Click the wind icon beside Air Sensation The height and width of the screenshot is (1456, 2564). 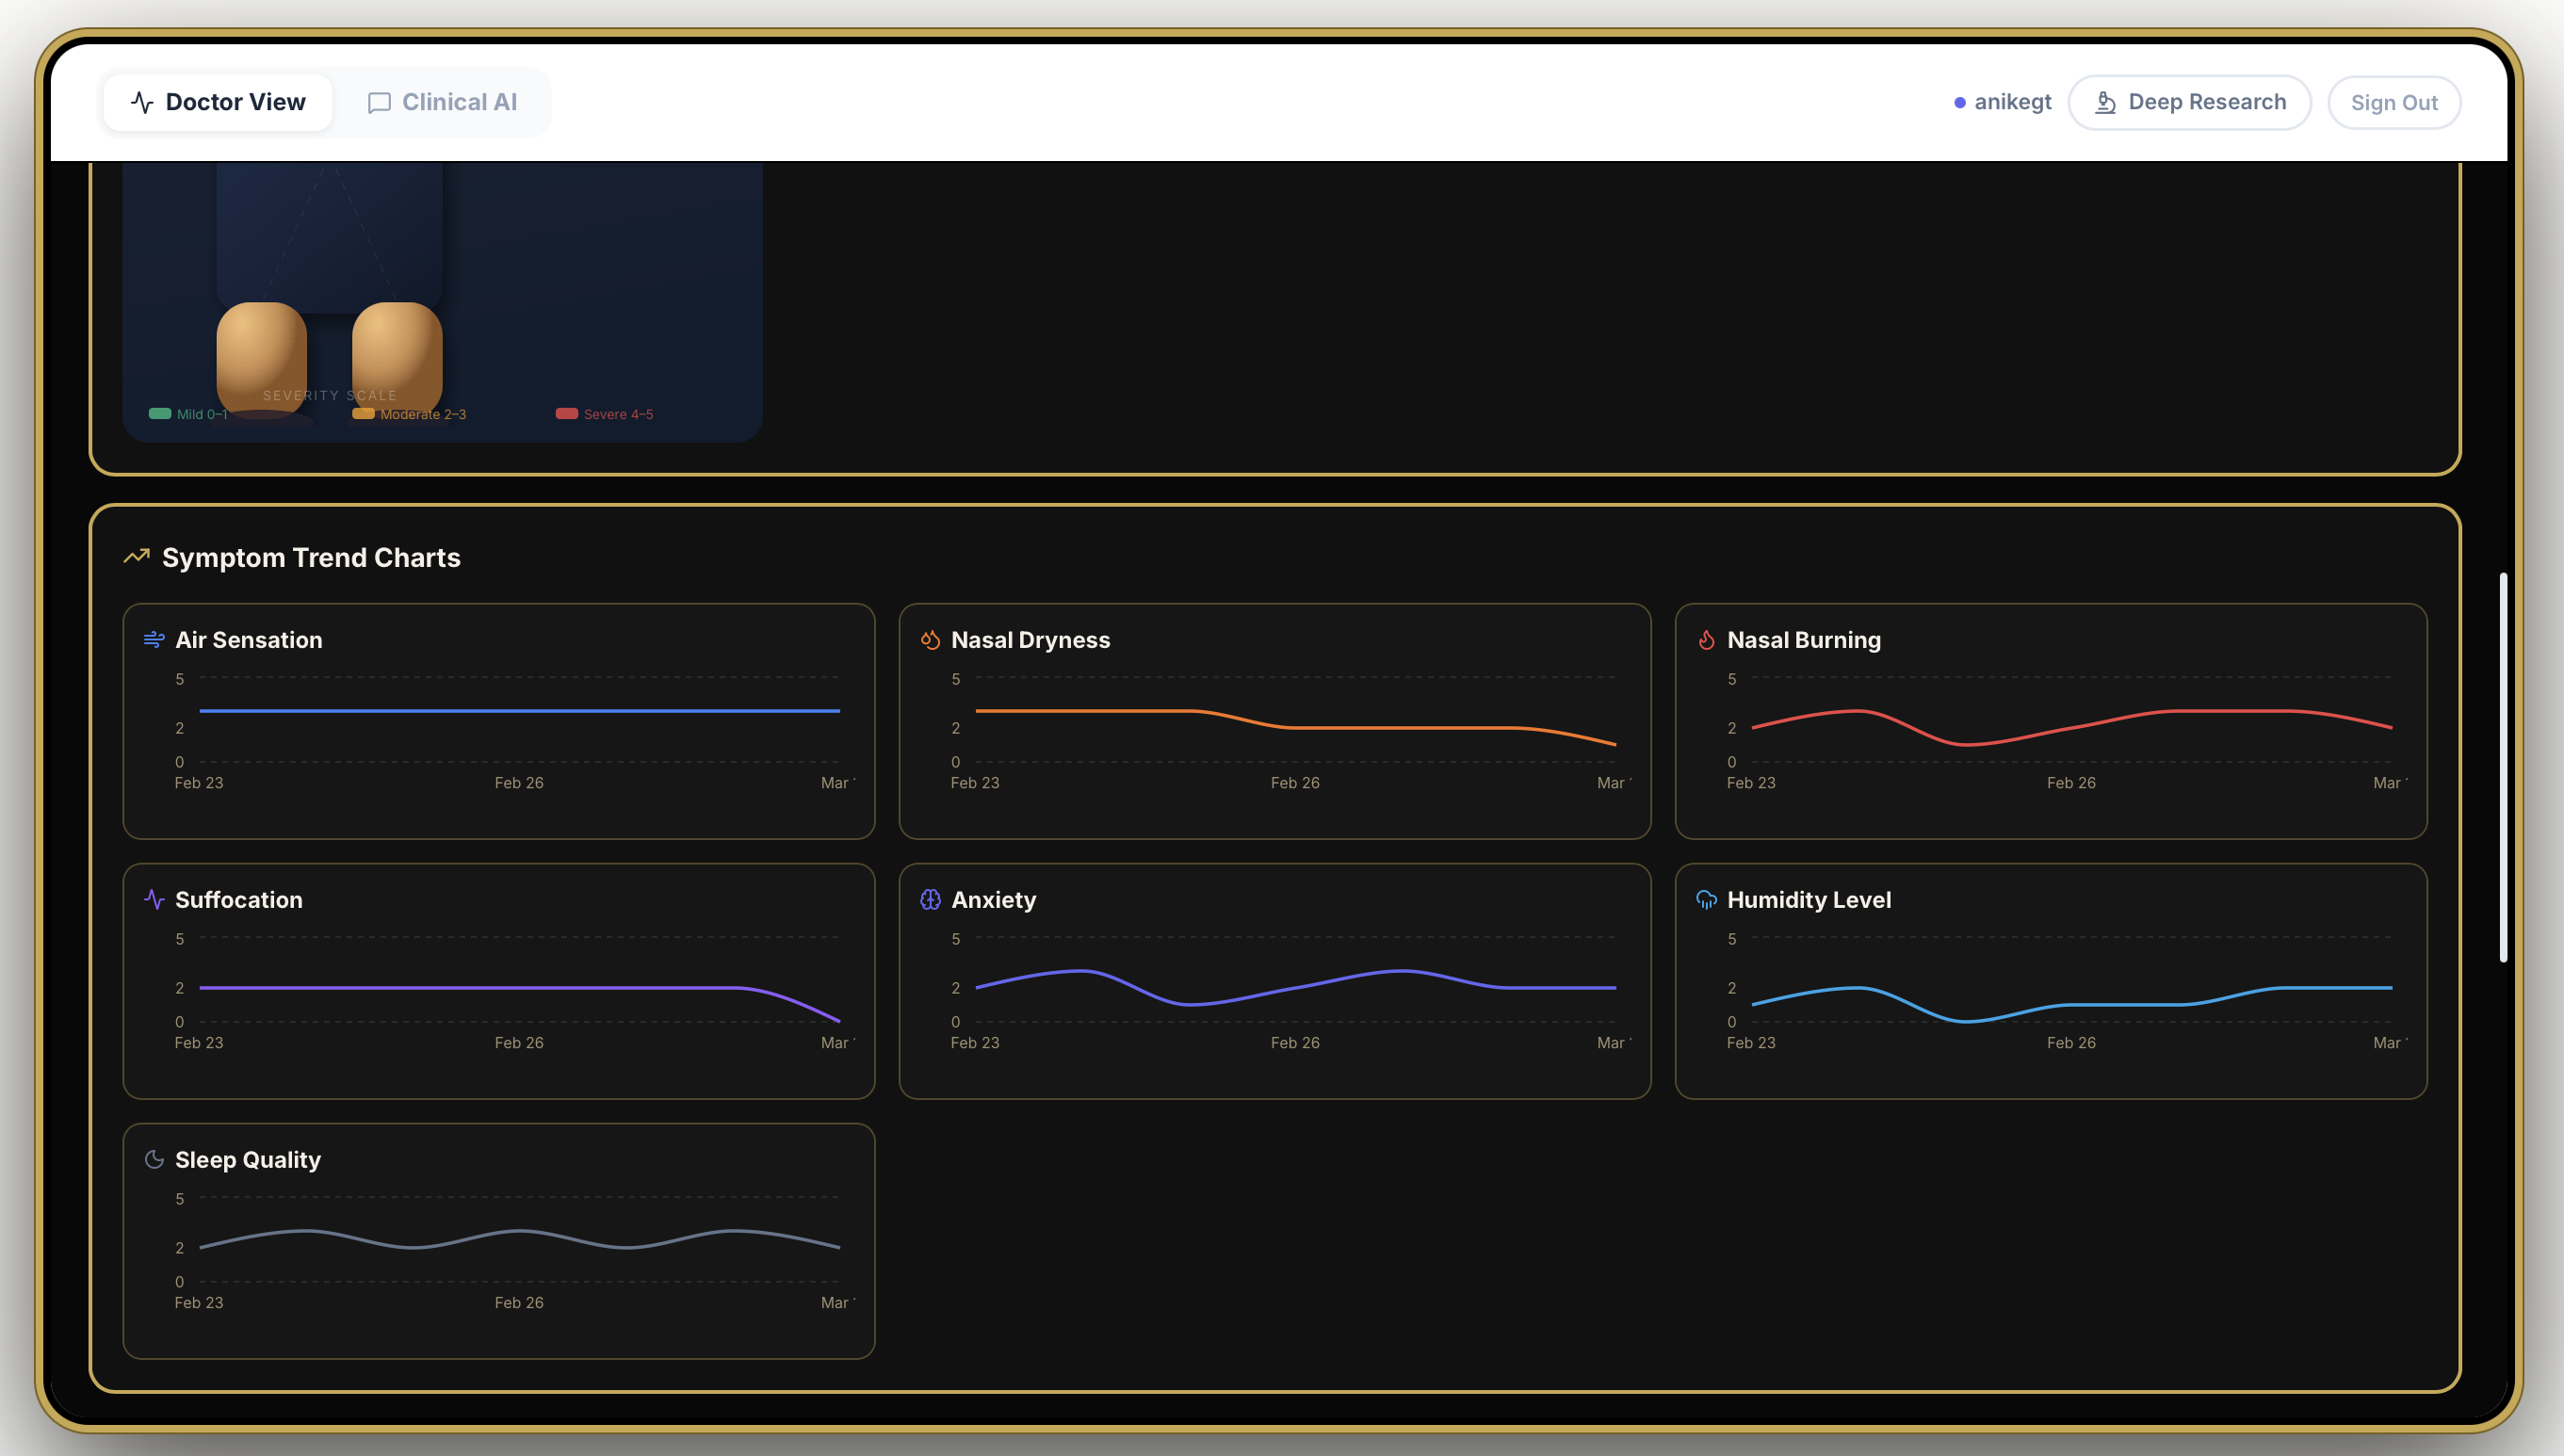click(154, 640)
